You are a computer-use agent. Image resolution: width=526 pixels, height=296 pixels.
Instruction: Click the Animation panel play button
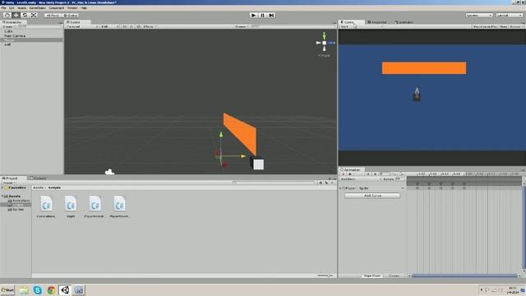pos(350,174)
